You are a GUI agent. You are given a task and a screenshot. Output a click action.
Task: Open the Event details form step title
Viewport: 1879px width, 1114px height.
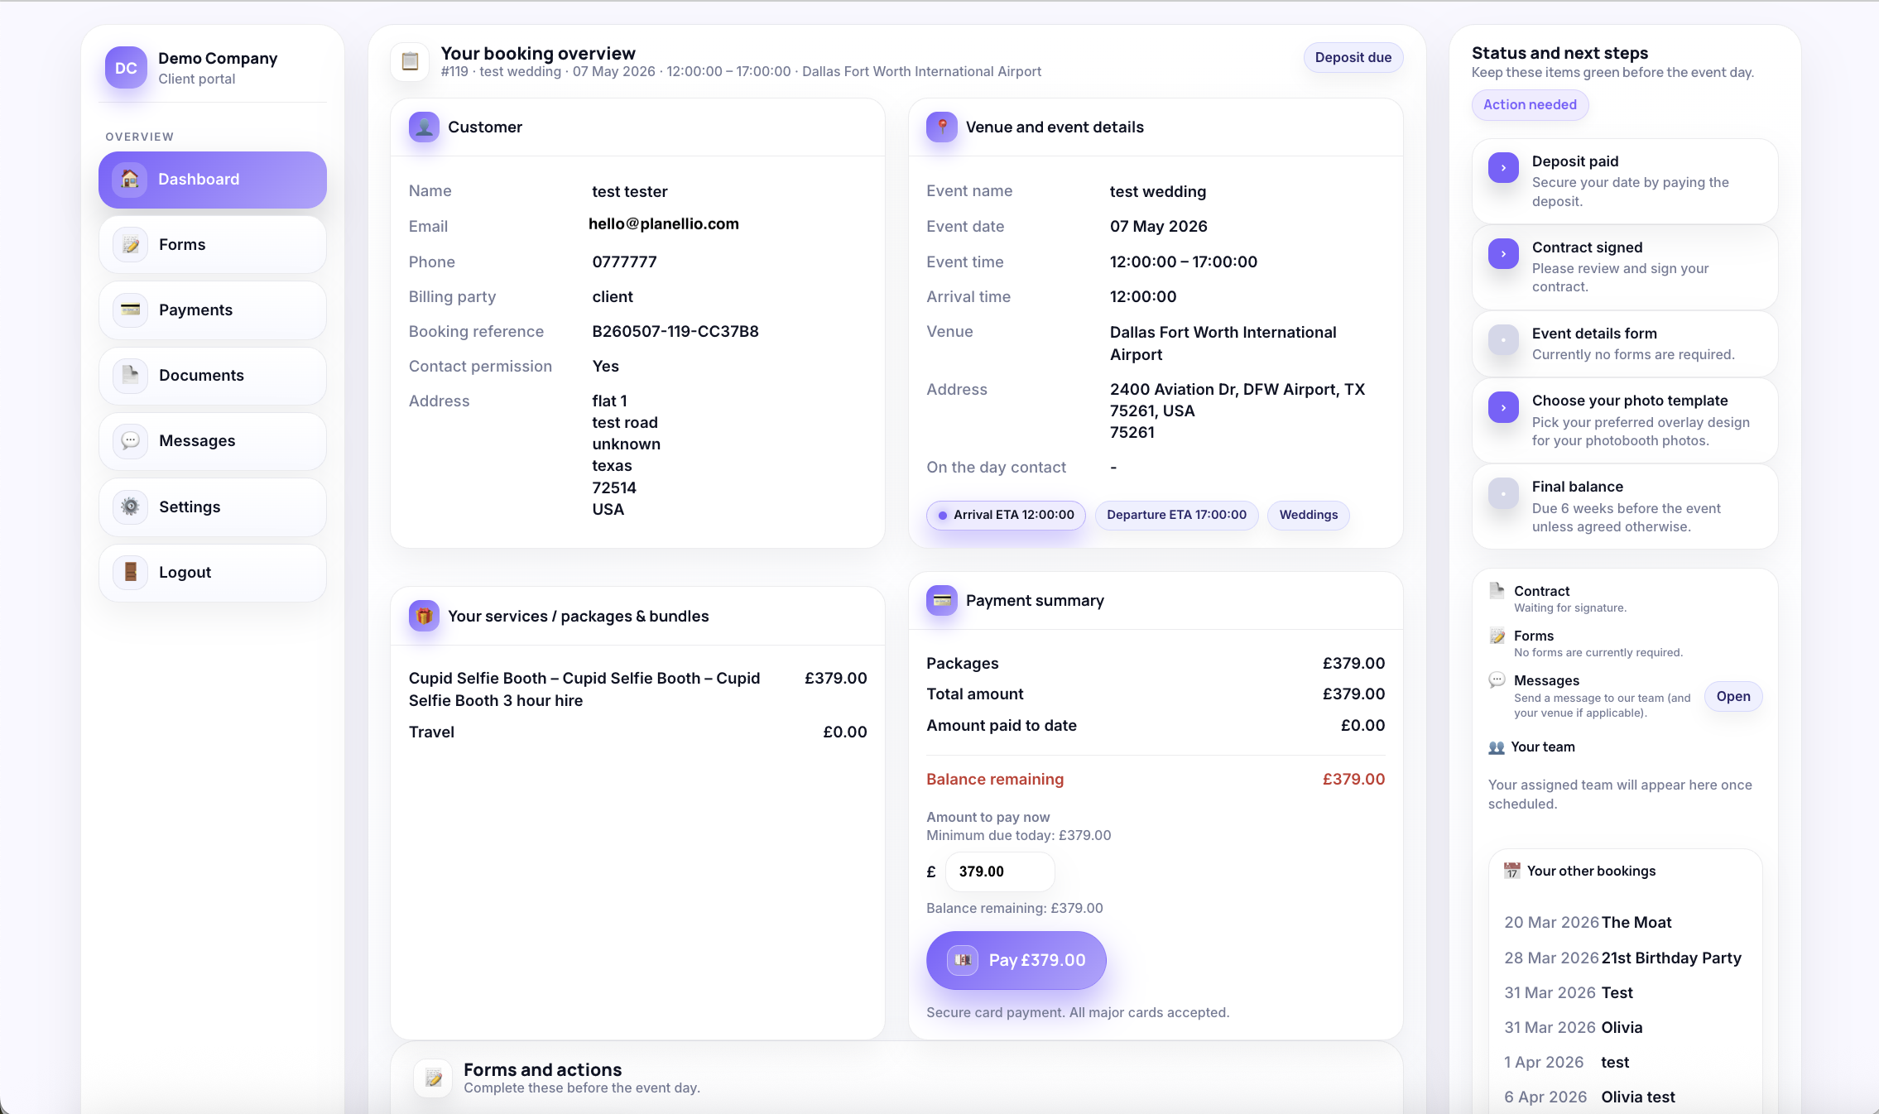(1594, 334)
